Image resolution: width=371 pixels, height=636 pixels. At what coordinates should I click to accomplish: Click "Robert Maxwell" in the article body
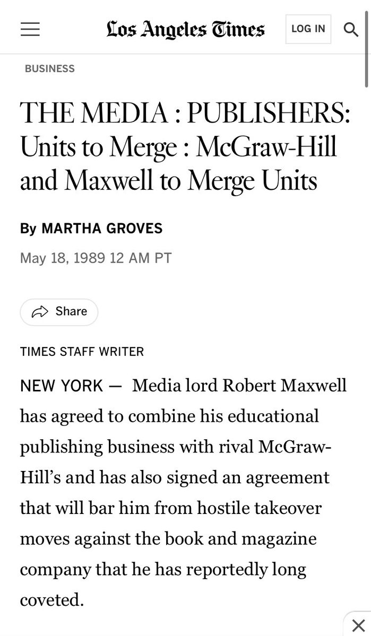(284, 385)
